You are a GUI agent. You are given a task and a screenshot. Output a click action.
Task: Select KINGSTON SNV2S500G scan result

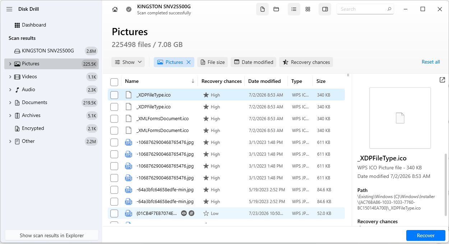click(51, 51)
